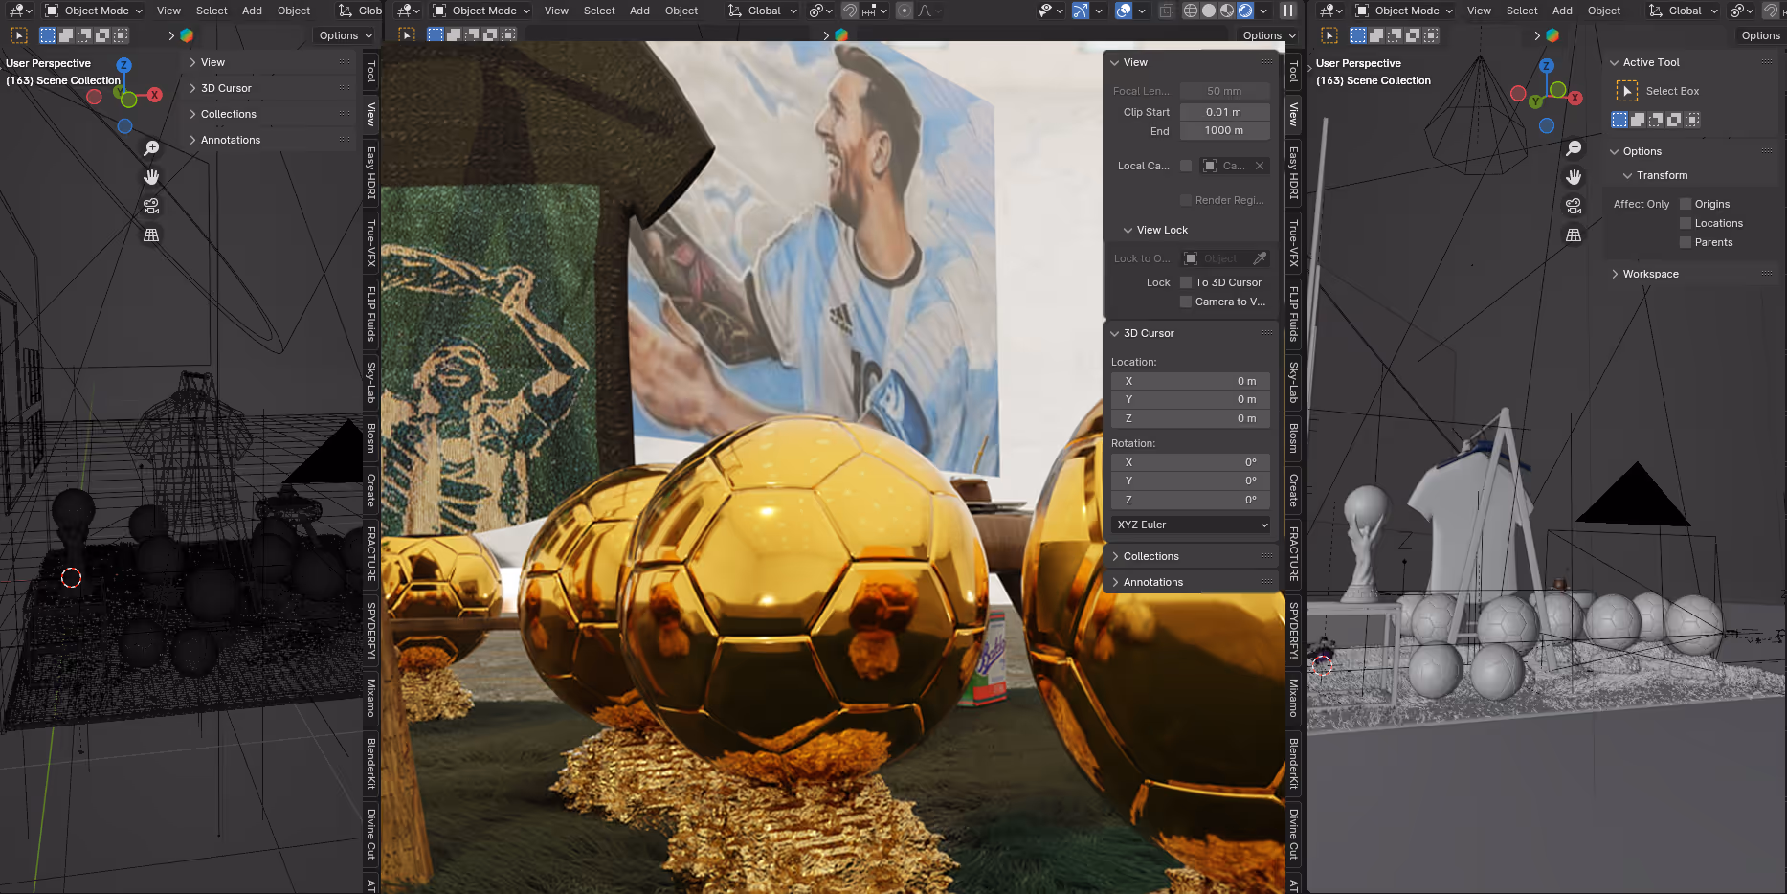Open View menu in left viewport header
This screenshot has height=894, width=1787.
(168, 11)
